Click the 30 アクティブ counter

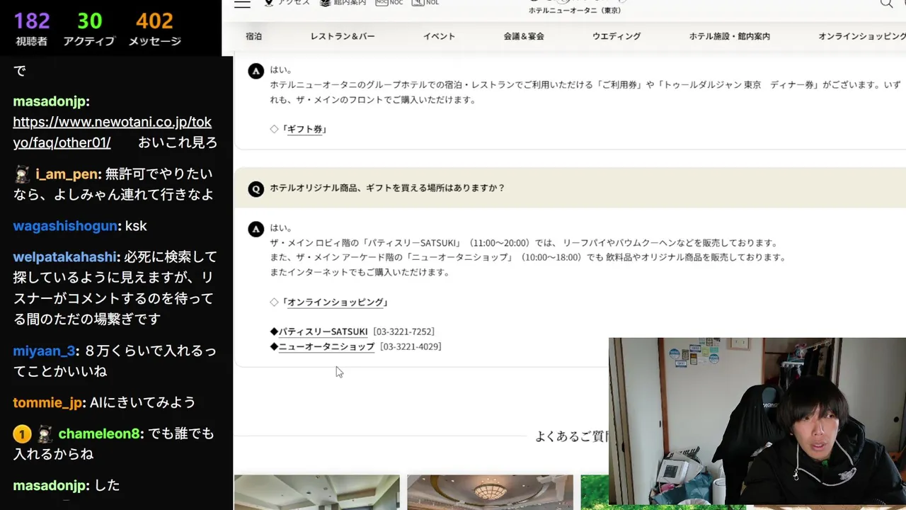coord(89,28)
